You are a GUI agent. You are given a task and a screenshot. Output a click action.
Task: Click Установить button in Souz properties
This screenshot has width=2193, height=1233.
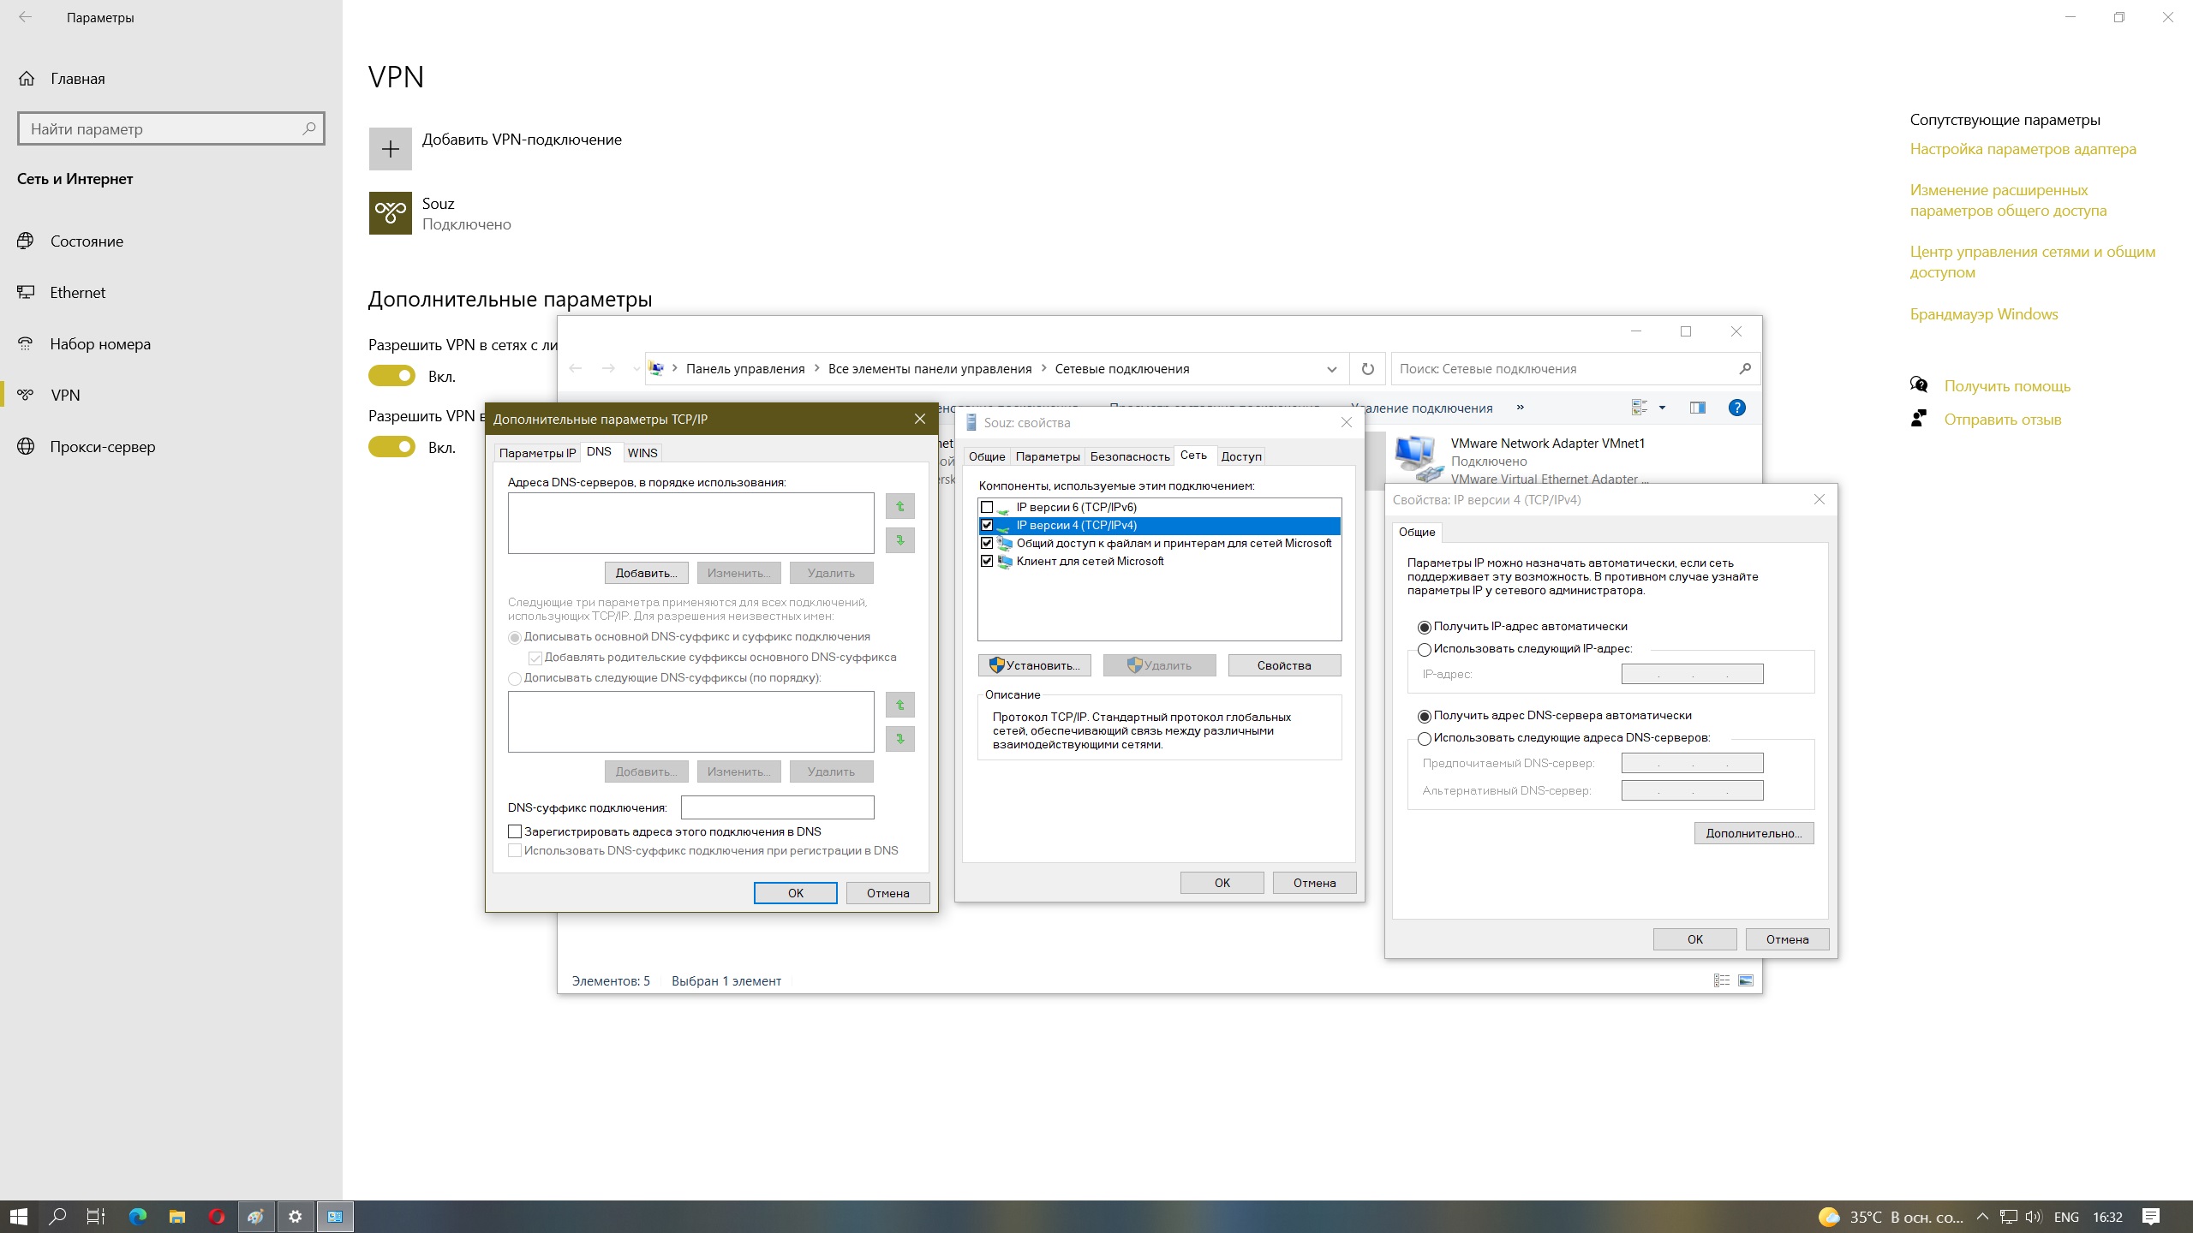pyautogui.click(x=1034, y=665)
